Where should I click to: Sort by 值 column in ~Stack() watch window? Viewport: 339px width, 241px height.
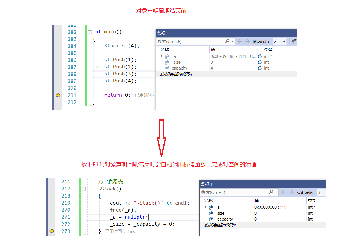point(280,201)
